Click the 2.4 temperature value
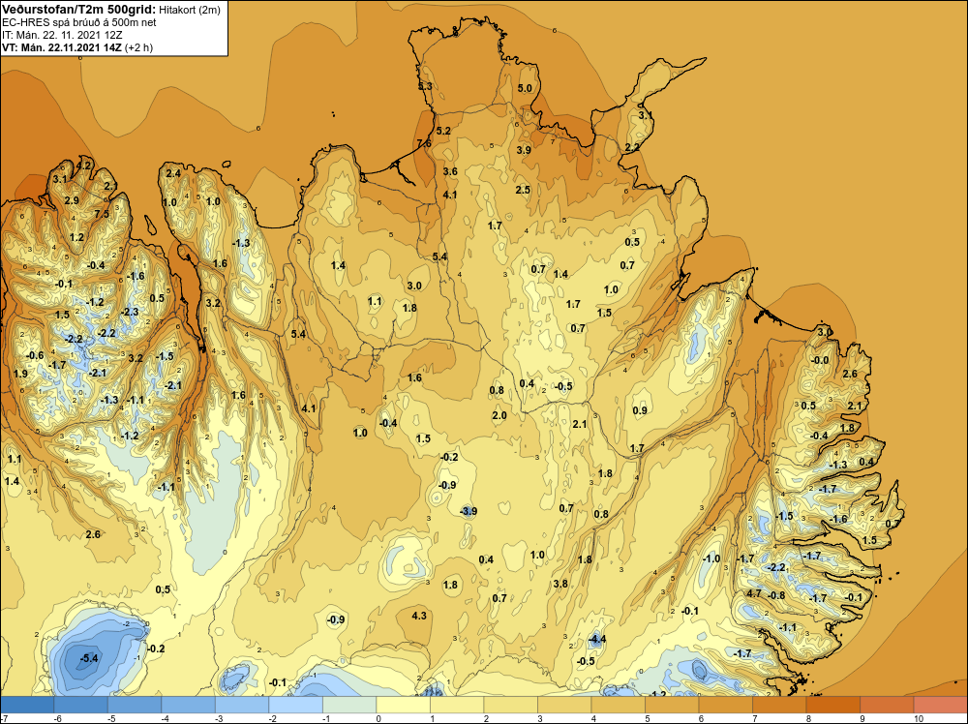Image resolution: width=968 pixels, height=724 pixels. [x=173, y=173]
